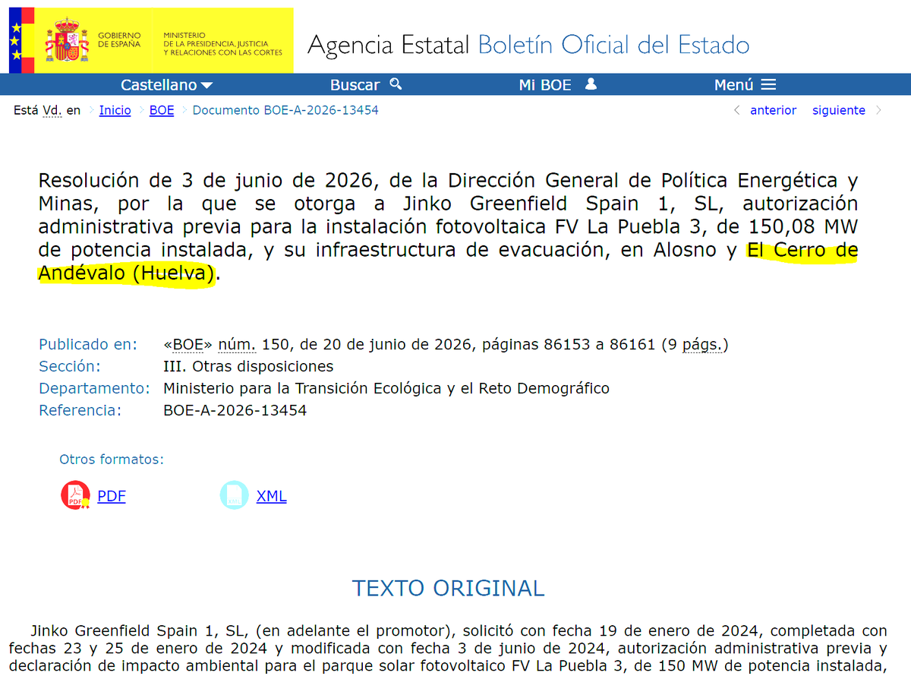911x676 pixels.
Task: Click the núm. abbreviation
Action: (x=238, y=345)
